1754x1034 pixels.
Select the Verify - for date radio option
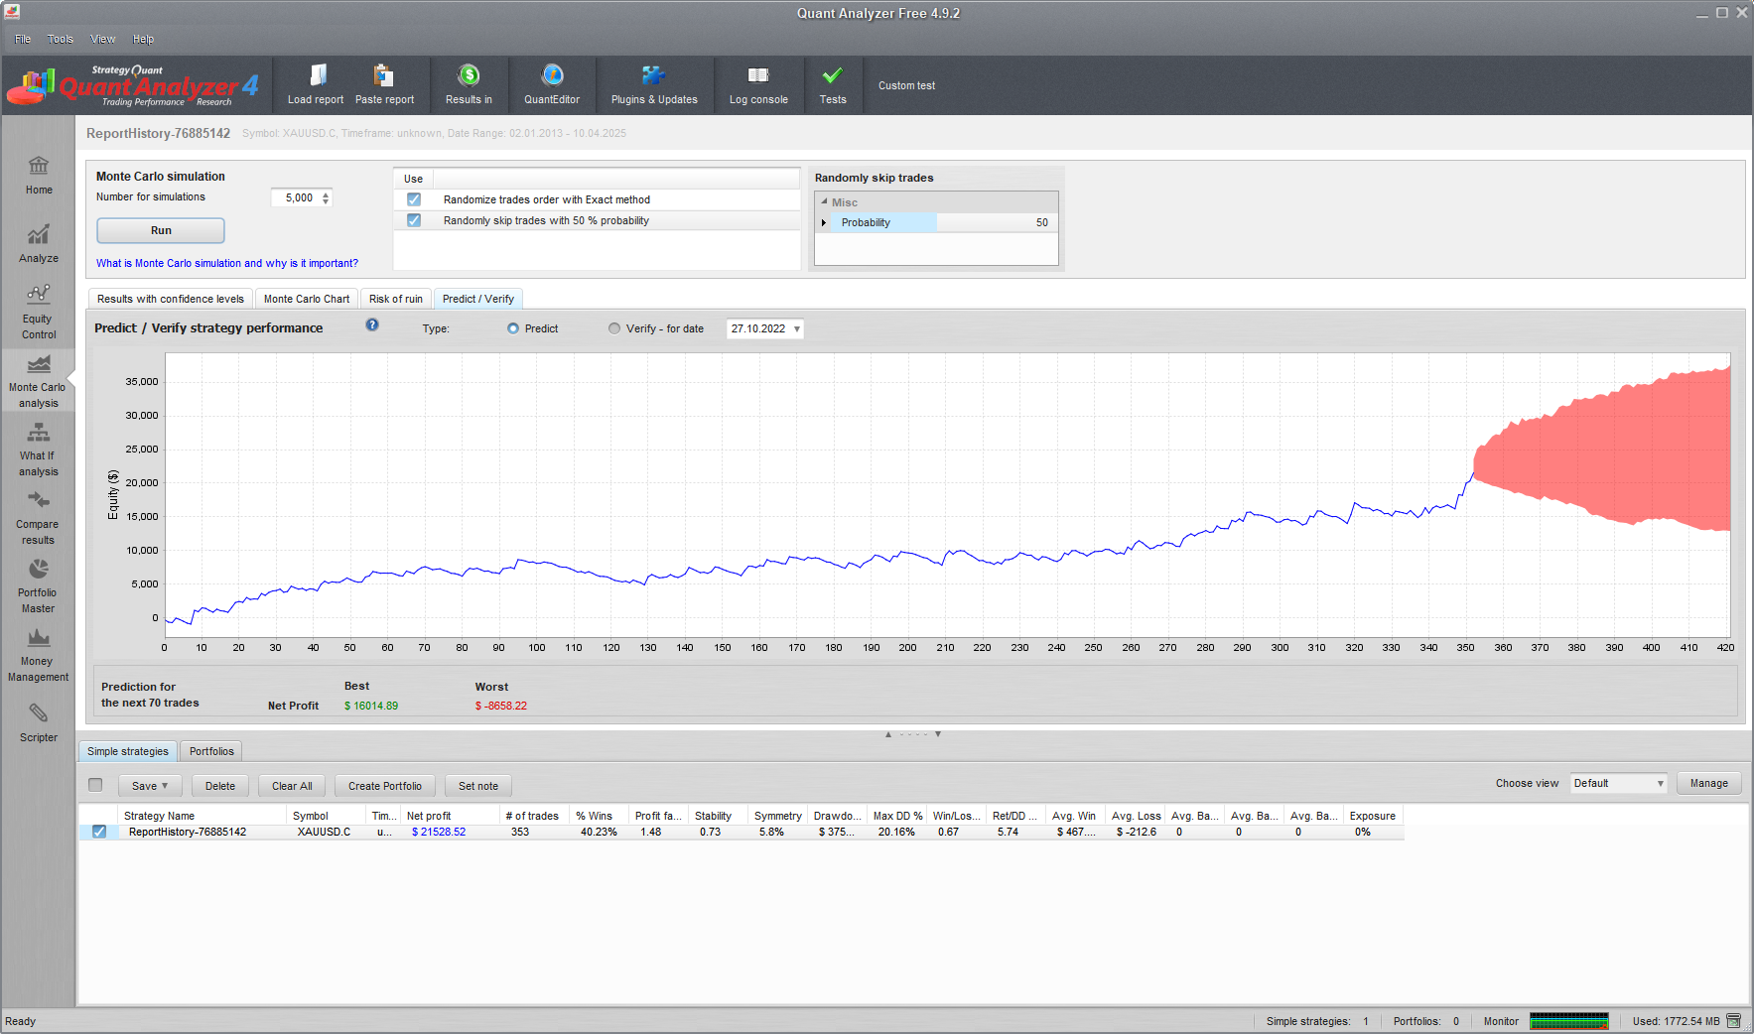click(614, 328)
